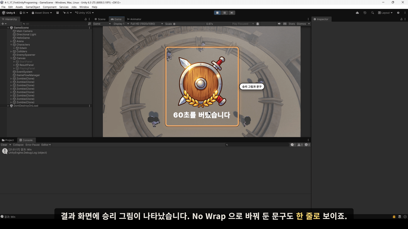Open Hierarchy panel kebab menu
Image resolution: width=408 pixels, height=229 pixels.
click(x=89, y=19)
